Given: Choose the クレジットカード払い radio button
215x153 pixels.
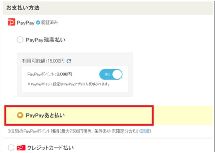Looking at the screenshot, I should pos(11,148).
